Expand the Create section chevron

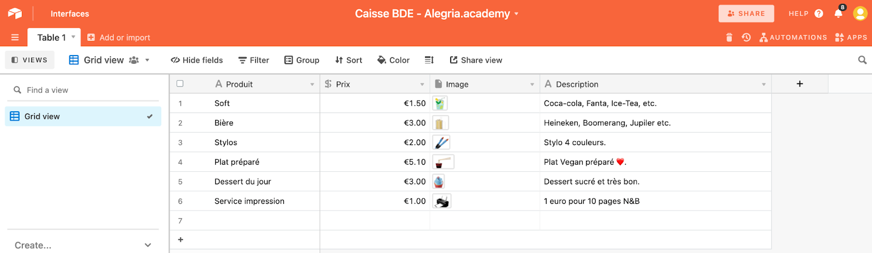tap(148, 245)
